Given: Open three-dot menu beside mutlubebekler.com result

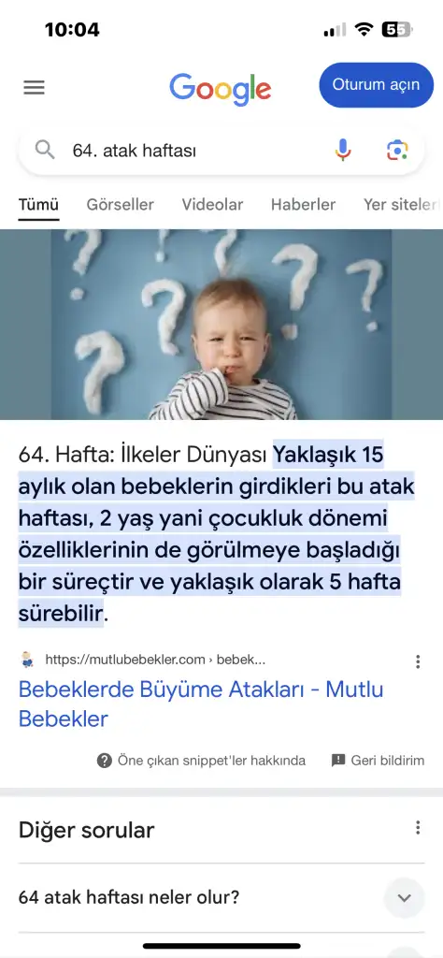Looking at the screenshot, I should (x=418, y=661).
